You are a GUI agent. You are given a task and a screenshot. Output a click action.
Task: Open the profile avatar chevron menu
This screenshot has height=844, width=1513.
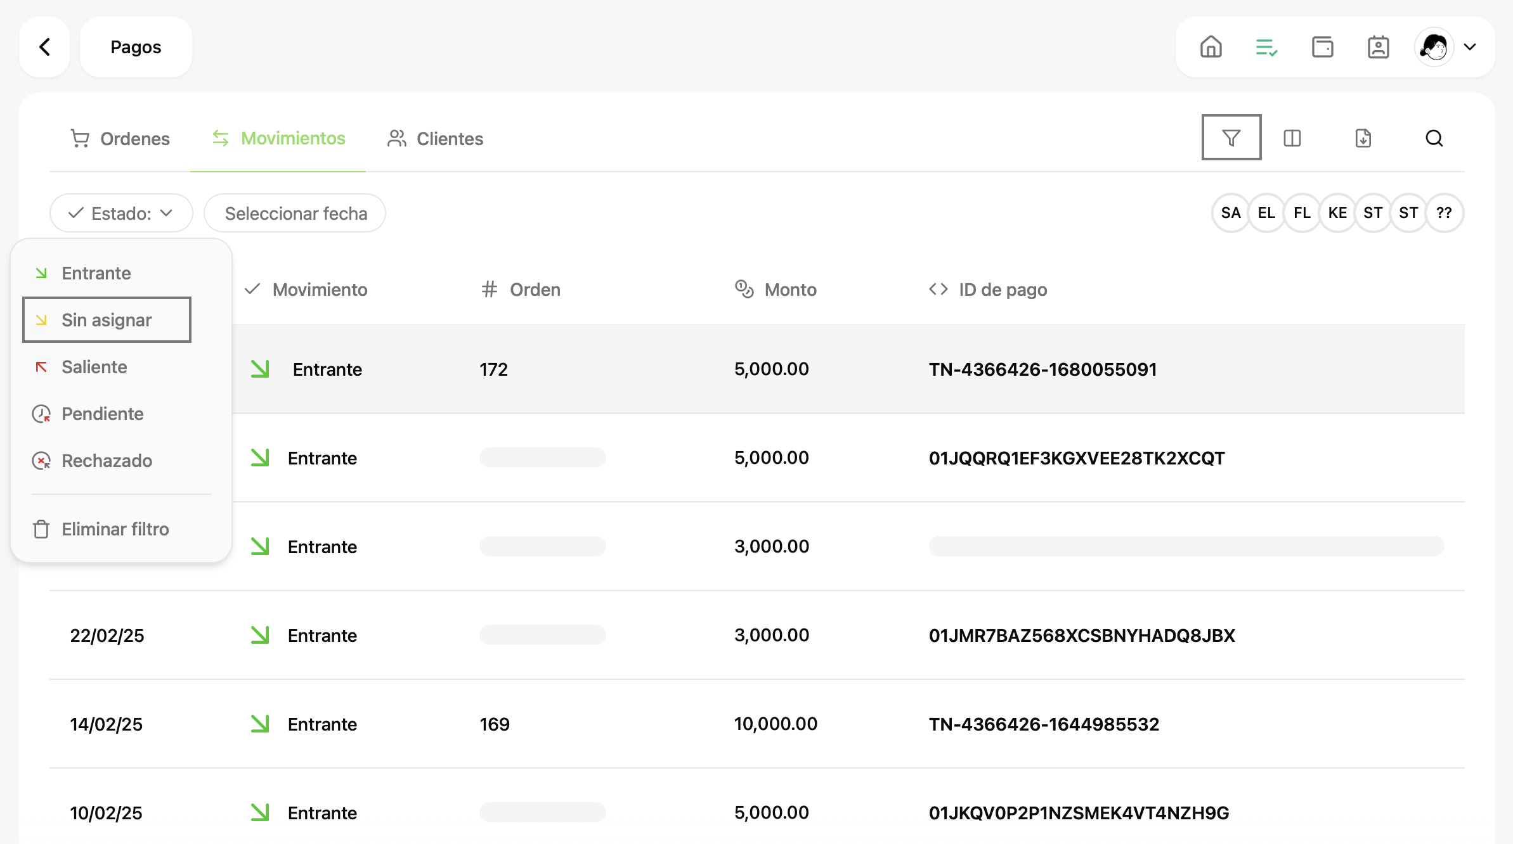tap(1470, 47)
